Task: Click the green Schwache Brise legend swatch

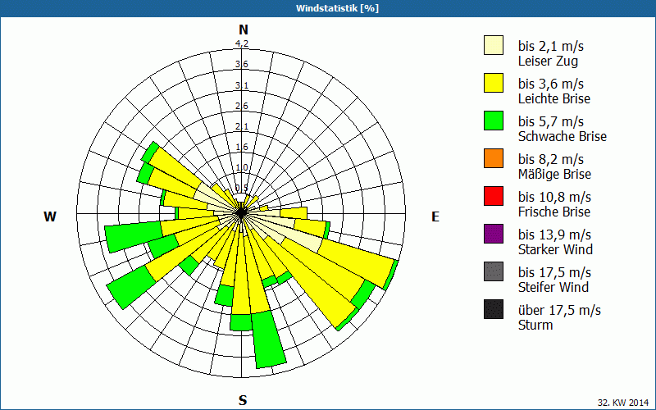Action: tap(494, 121)
